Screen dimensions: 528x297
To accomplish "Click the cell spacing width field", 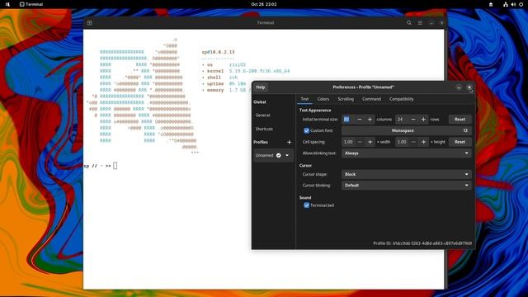I will [348, 142].
